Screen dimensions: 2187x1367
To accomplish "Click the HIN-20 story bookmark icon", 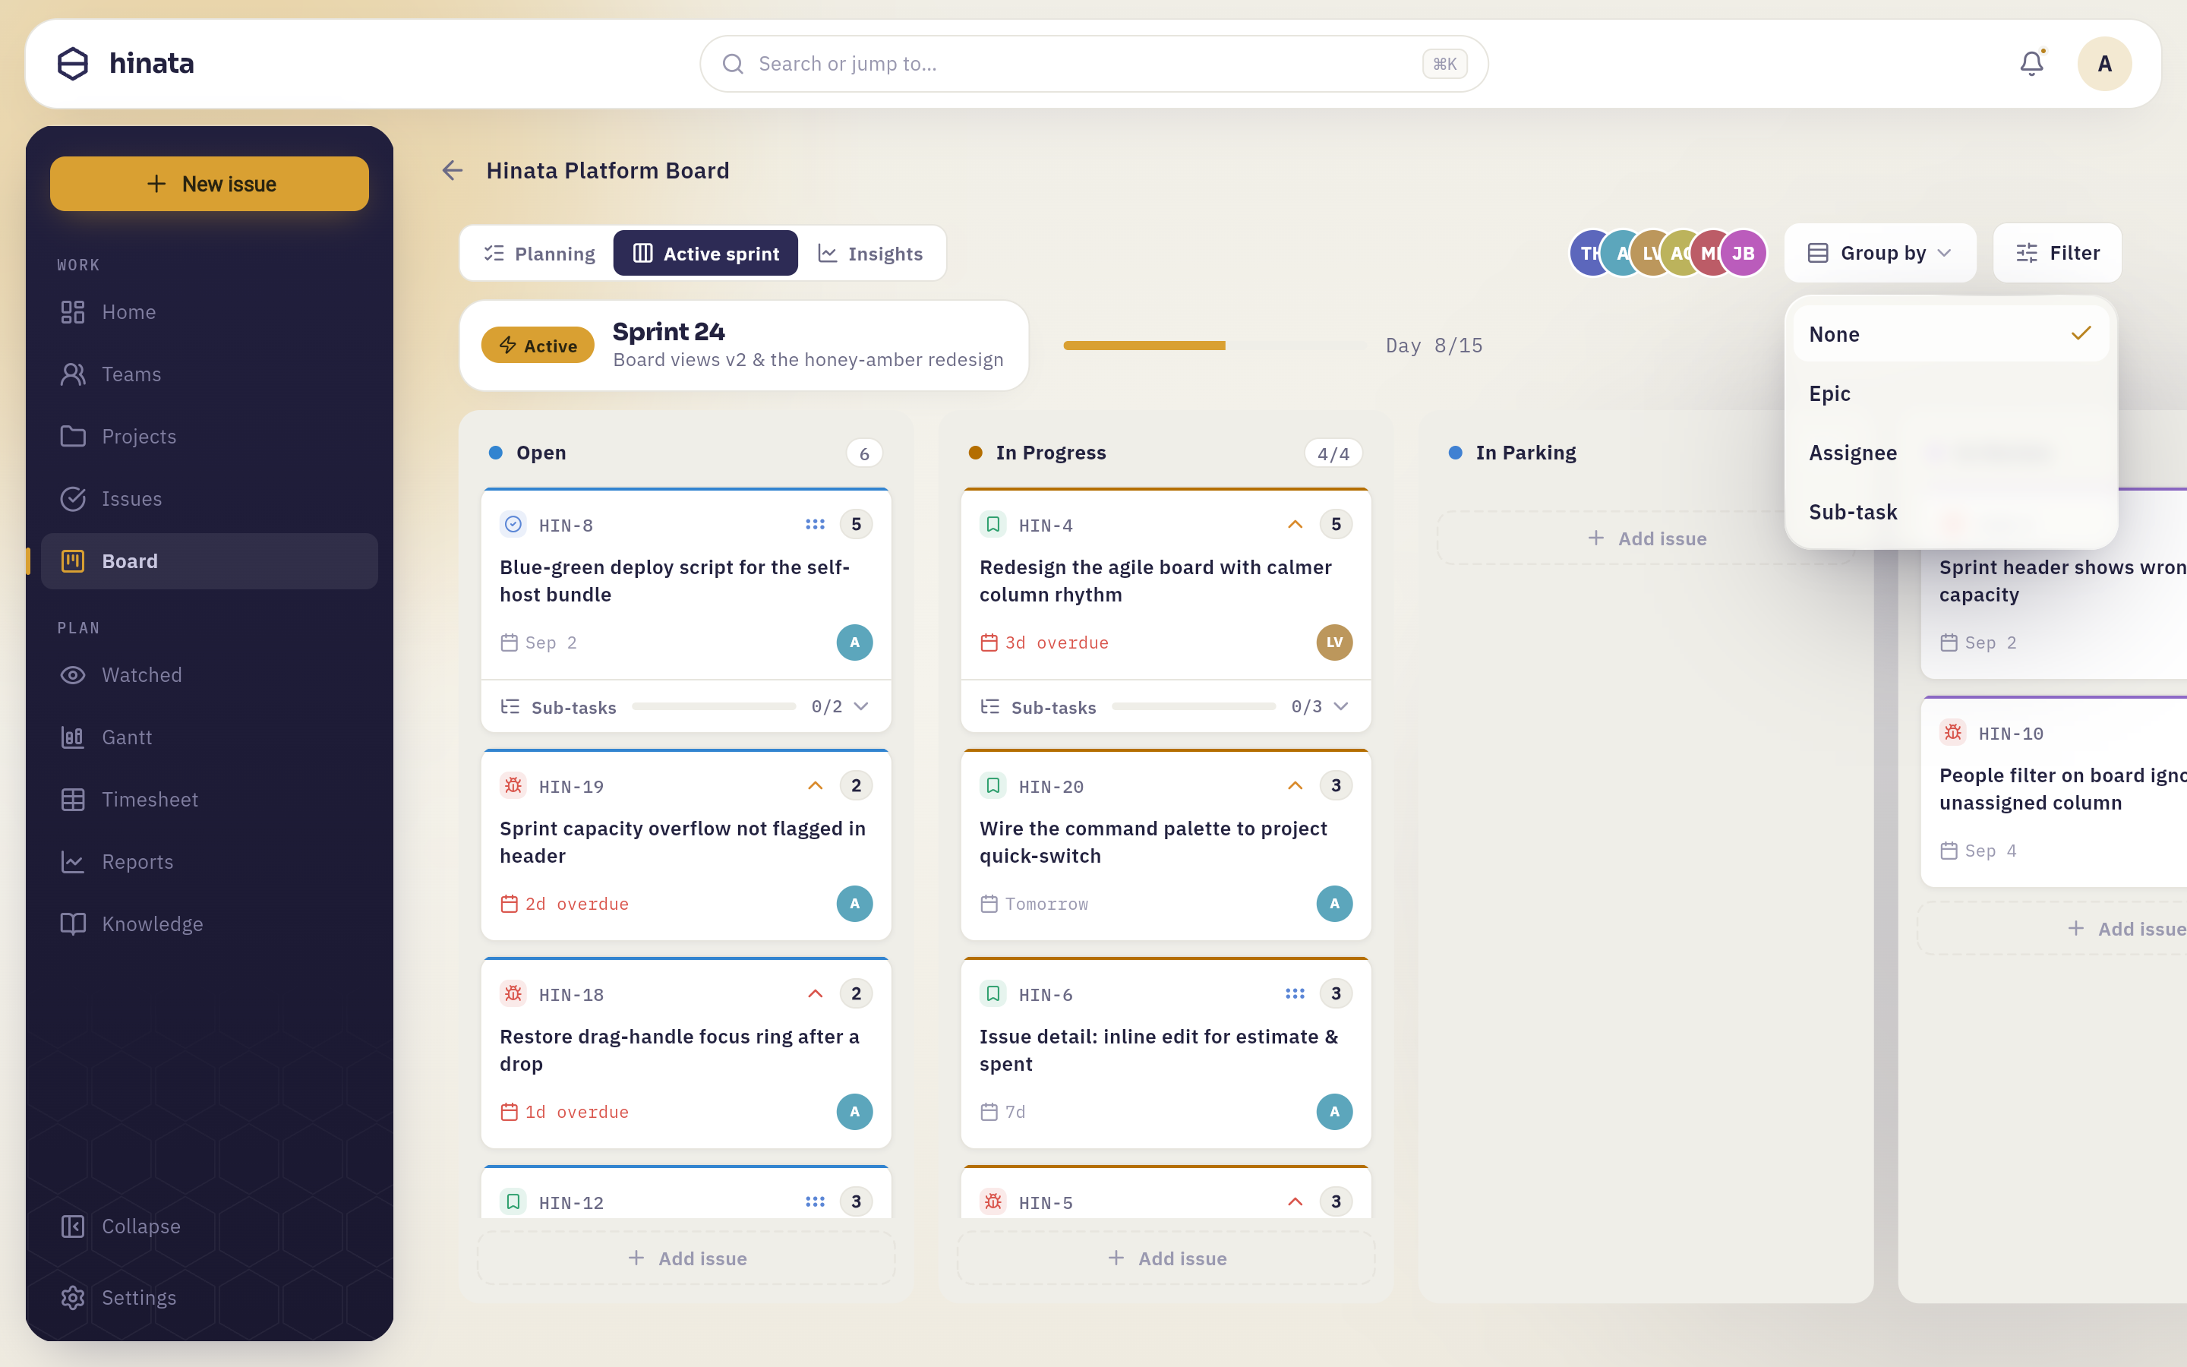I will [993, 786].
